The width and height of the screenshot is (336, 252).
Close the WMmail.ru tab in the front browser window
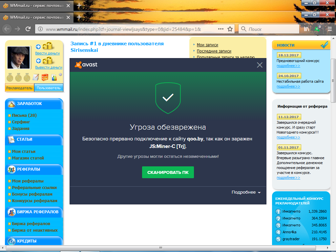[68, 17]
